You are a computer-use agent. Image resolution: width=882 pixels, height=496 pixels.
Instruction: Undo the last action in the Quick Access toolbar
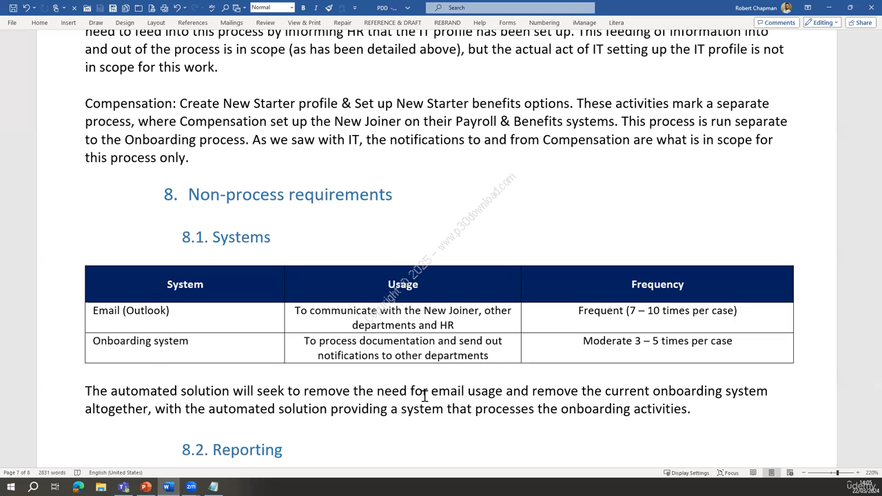(x=26, y=8)
